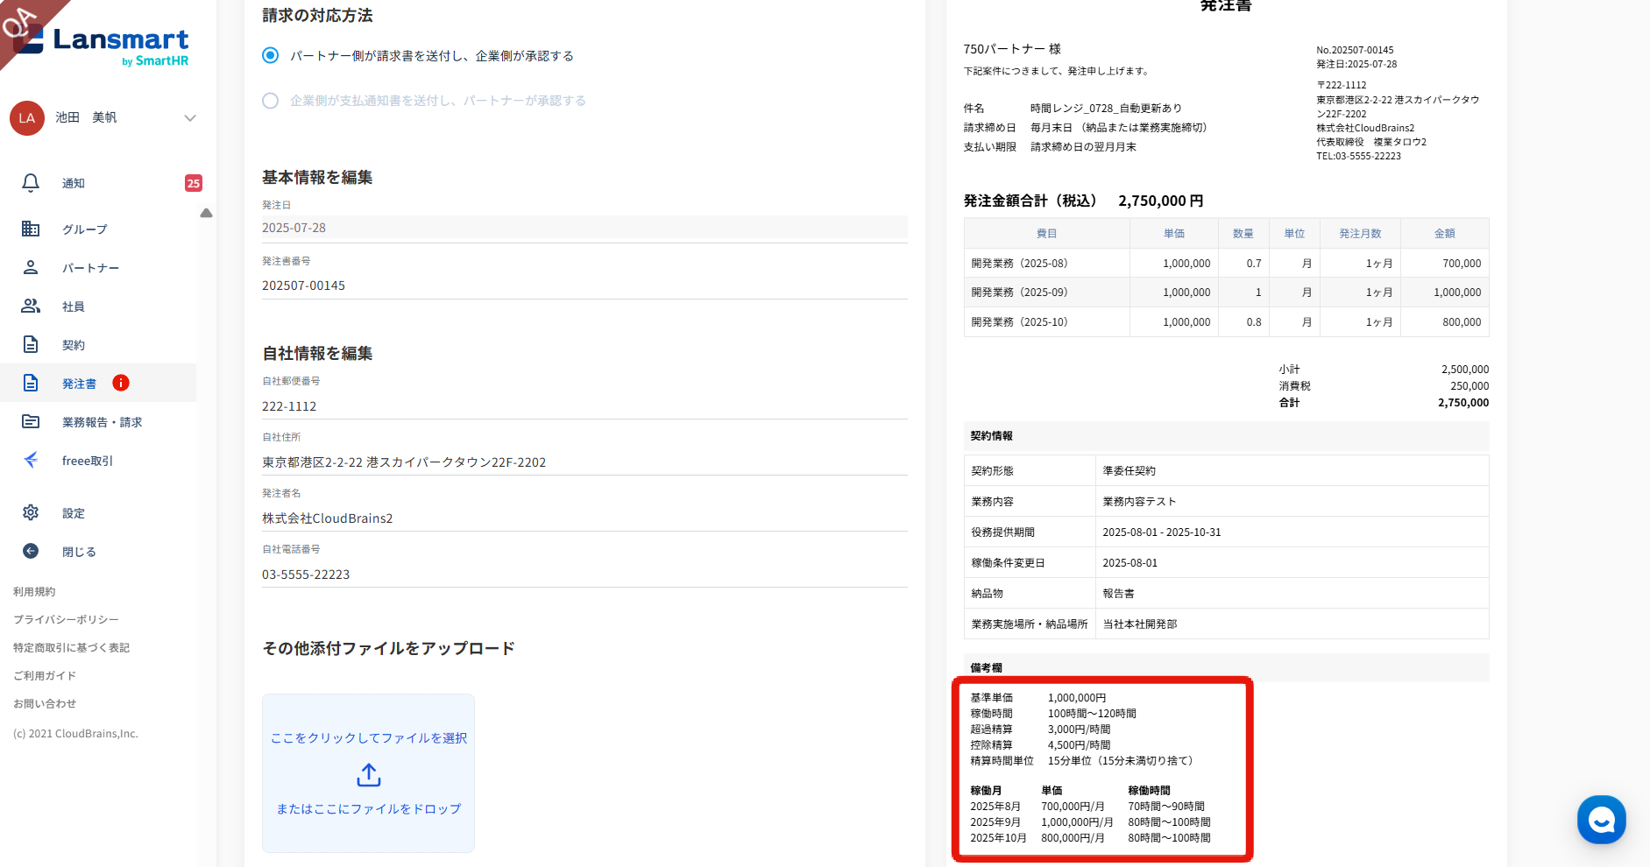This screenshot has height=867, width=1650.
Task: Open 設定 menu item
Action: (x=74, y=513)
